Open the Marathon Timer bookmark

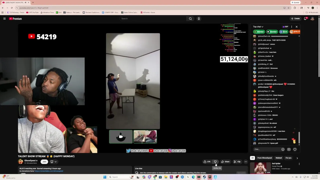(x=47, y=12)
